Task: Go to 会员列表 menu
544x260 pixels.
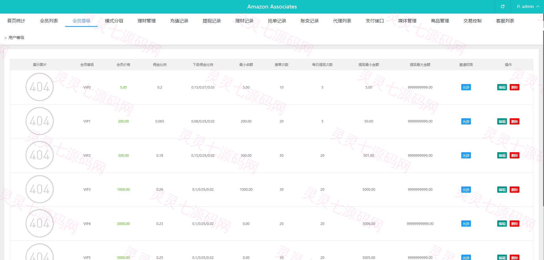Action: pos(49,21)
